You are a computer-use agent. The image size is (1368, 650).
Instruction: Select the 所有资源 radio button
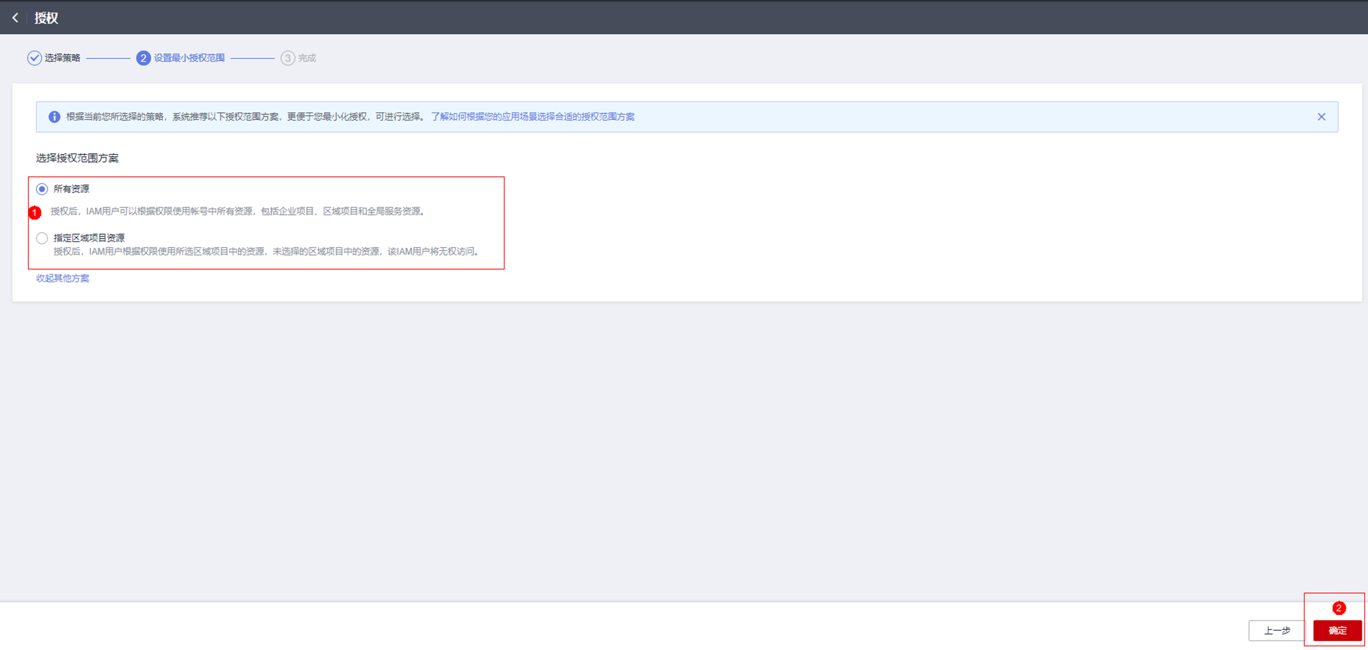(x=42, y=189)
